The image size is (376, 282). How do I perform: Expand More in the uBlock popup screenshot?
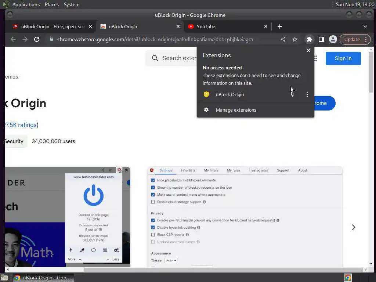(74, 259)
